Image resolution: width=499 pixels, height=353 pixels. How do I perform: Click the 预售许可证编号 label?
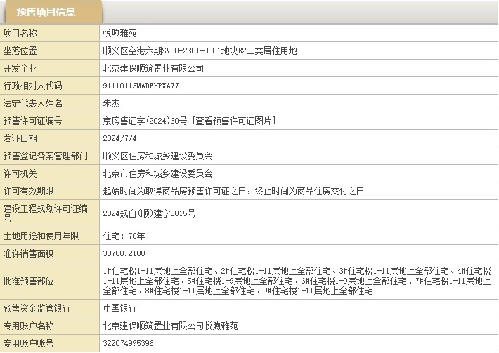(33, 121)
